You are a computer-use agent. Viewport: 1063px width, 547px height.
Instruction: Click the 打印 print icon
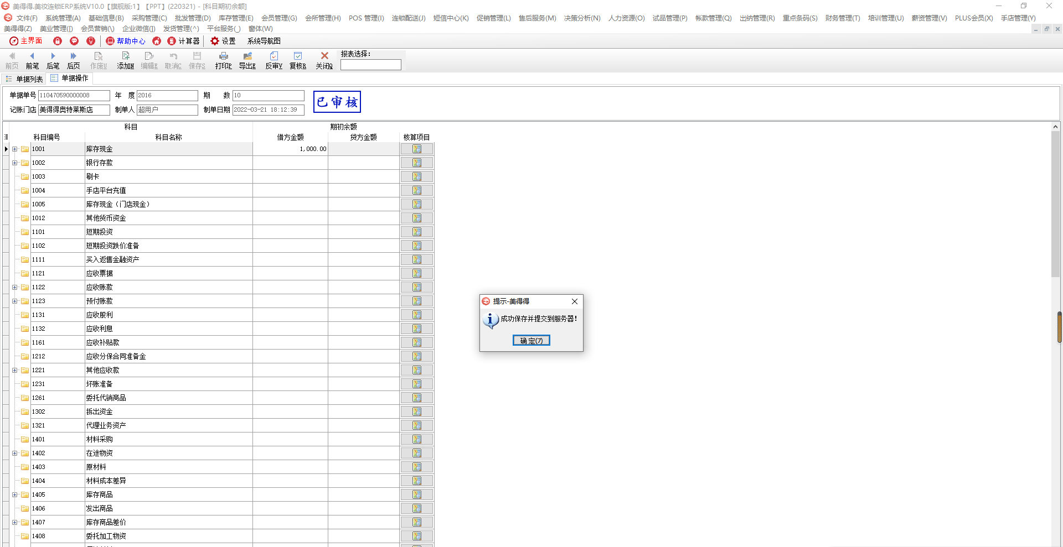224,56
